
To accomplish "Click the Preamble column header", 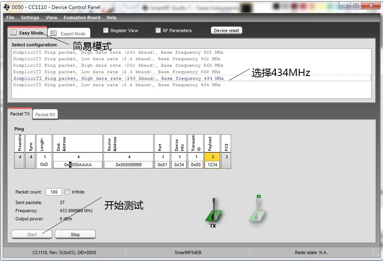I will [x=19, y=144].
